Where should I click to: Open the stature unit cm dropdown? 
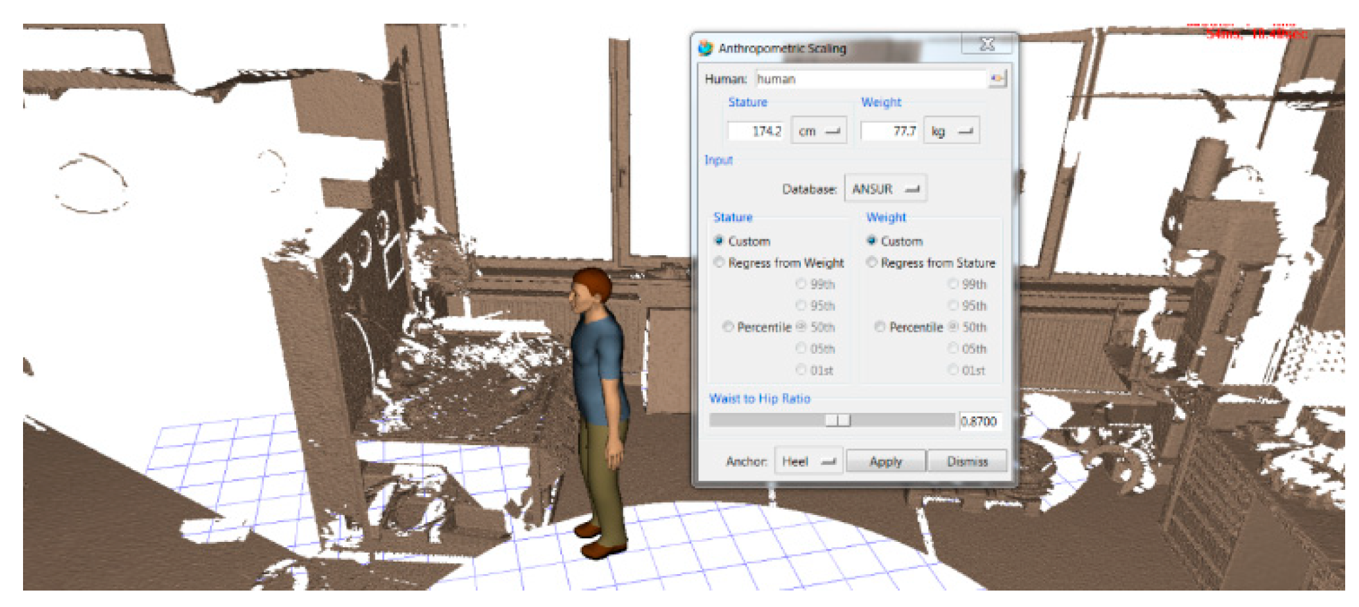coord(819,132)
